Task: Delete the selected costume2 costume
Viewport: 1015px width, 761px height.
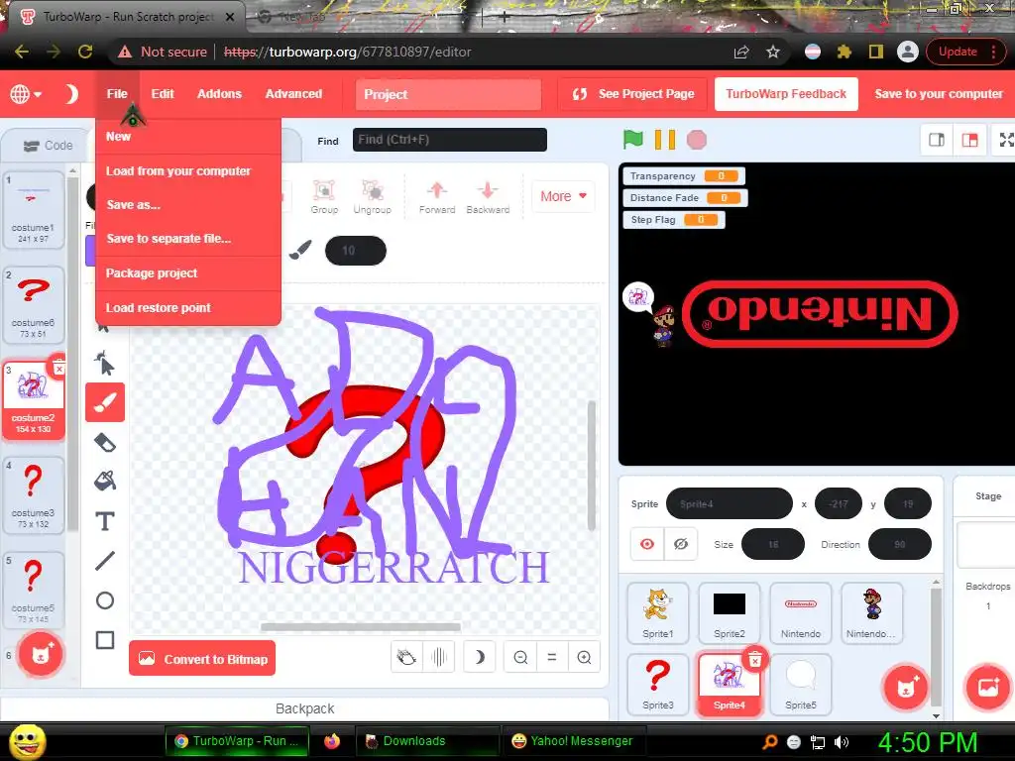Action: click(58, 369)
